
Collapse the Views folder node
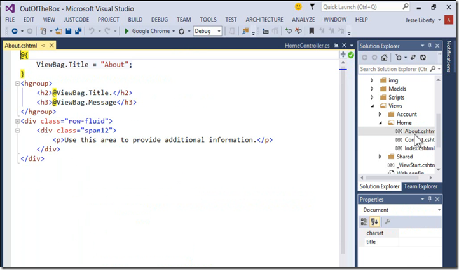click(x=373, y=106)
